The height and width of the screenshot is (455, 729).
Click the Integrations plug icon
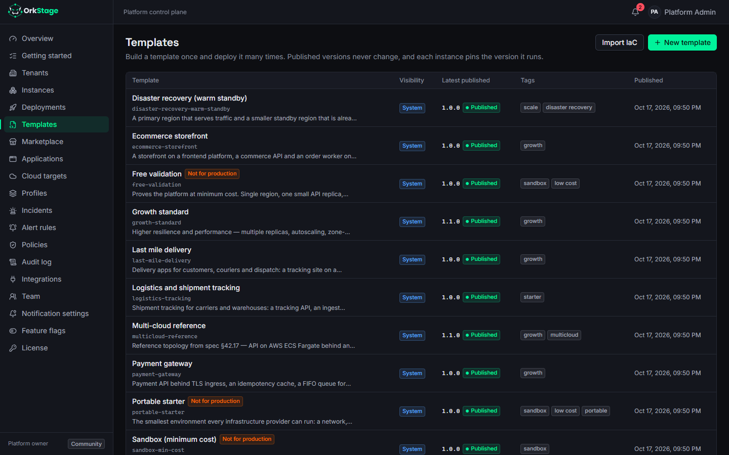coord(13,279)
